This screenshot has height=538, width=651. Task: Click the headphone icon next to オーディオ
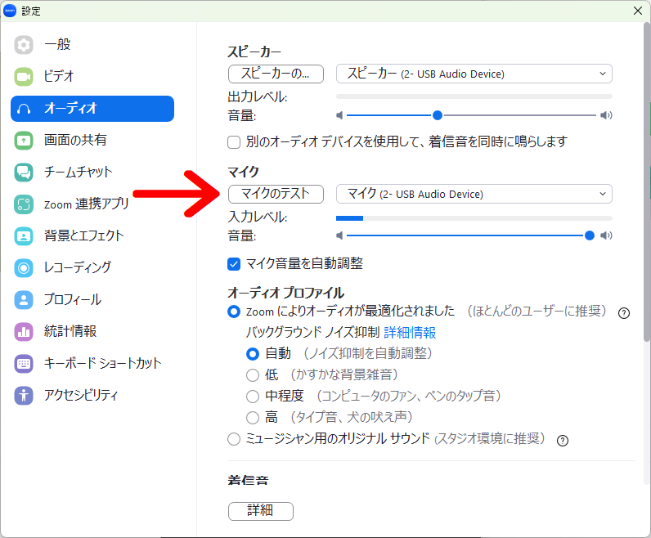24,109
